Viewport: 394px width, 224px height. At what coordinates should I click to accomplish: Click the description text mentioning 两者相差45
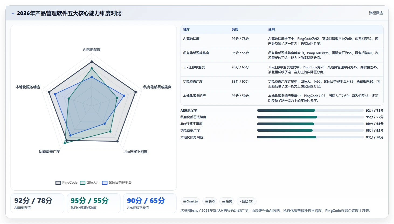[323, 70]
